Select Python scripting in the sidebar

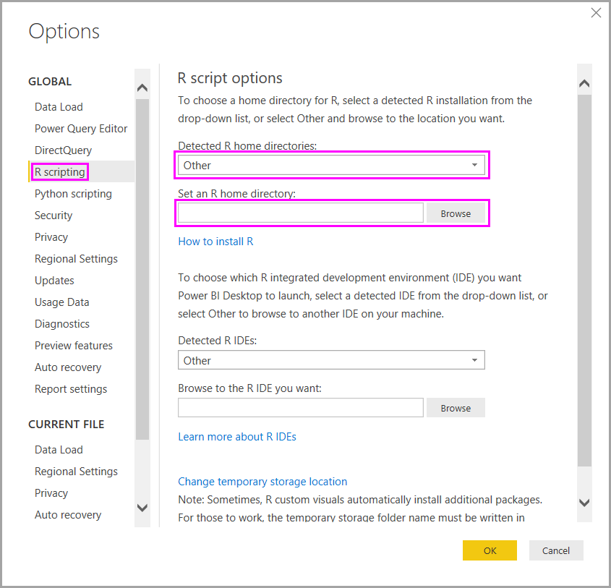click(x=73, y=193)
